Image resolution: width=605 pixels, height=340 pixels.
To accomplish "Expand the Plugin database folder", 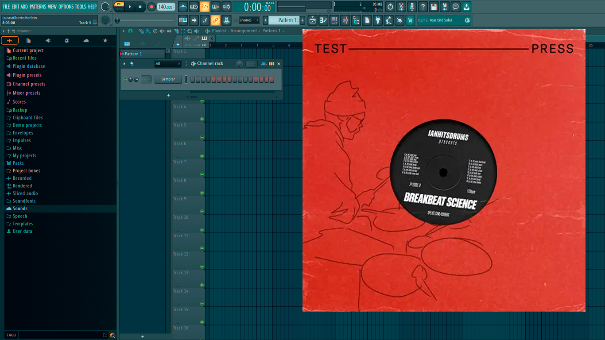I will pyautogui.click(x=29, y=66).
